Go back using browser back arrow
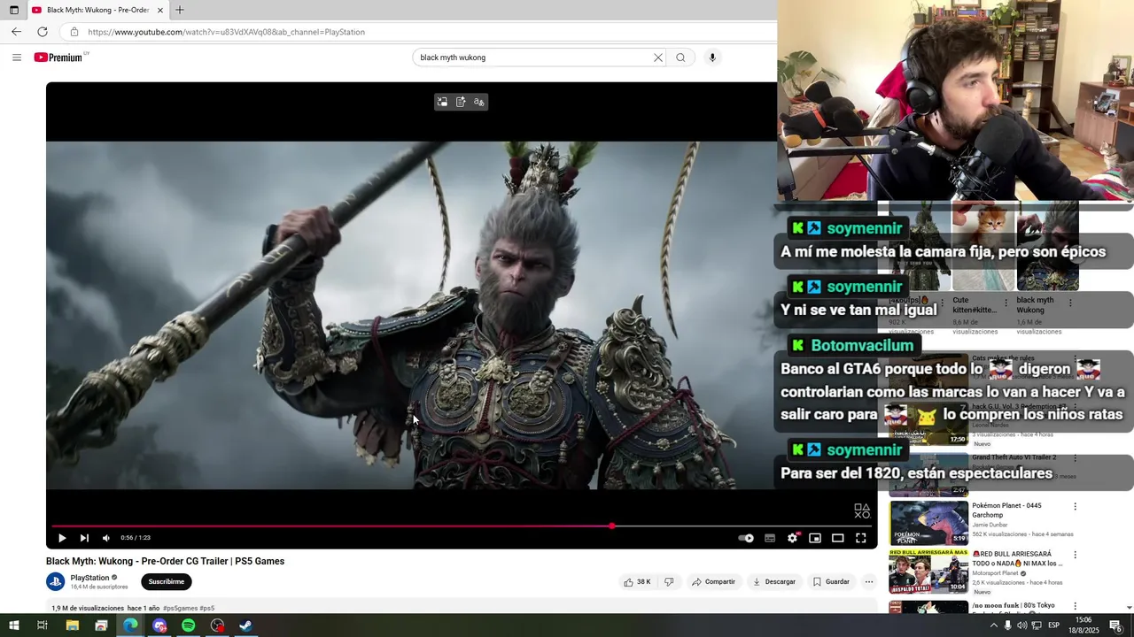1134x637 pixels. (x=16, y=32)
